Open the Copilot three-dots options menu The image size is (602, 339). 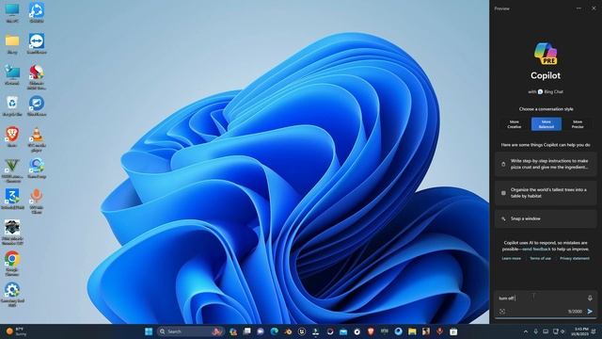point(578,8)
